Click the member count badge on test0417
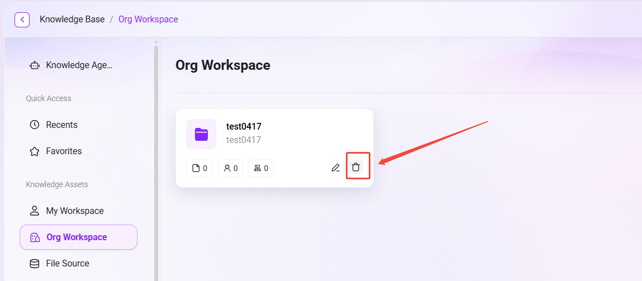The width and height of the screenshot is (642, 281). point(231,168)
